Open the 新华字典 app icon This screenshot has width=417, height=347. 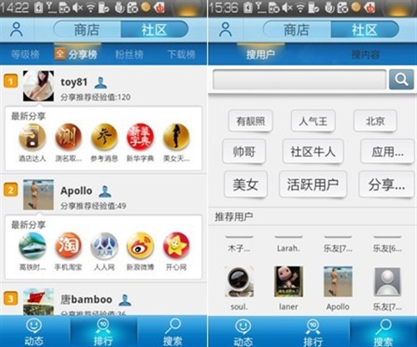pyautogui.click(x=140, y=138)
